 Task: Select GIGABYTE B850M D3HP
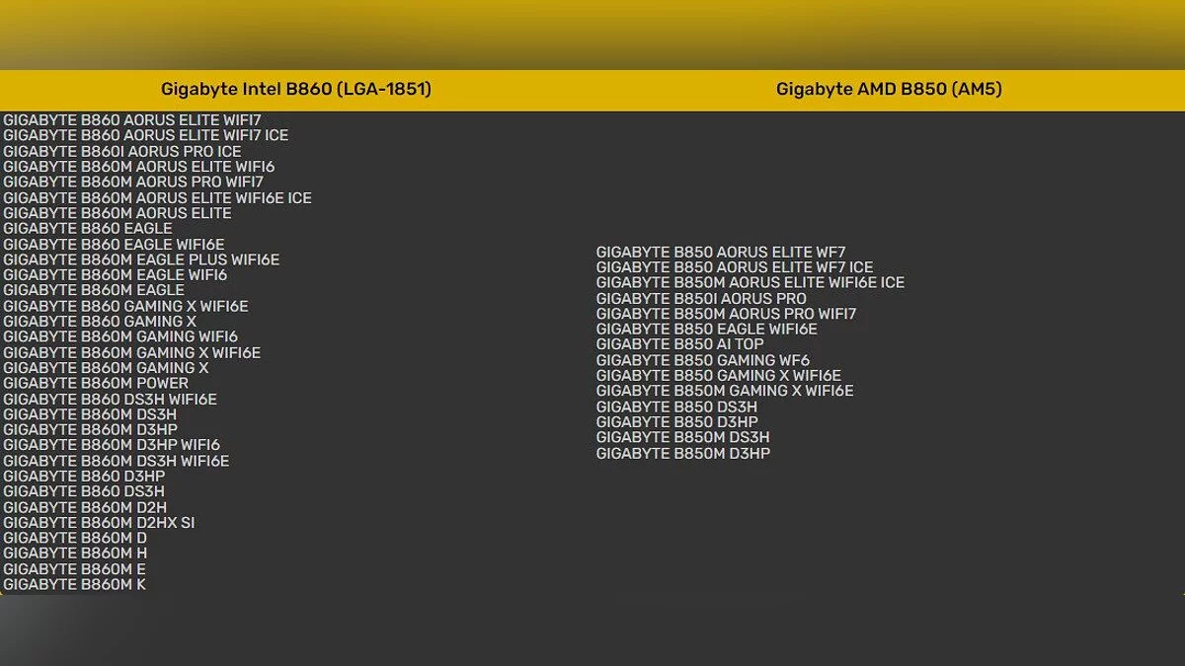683,453
